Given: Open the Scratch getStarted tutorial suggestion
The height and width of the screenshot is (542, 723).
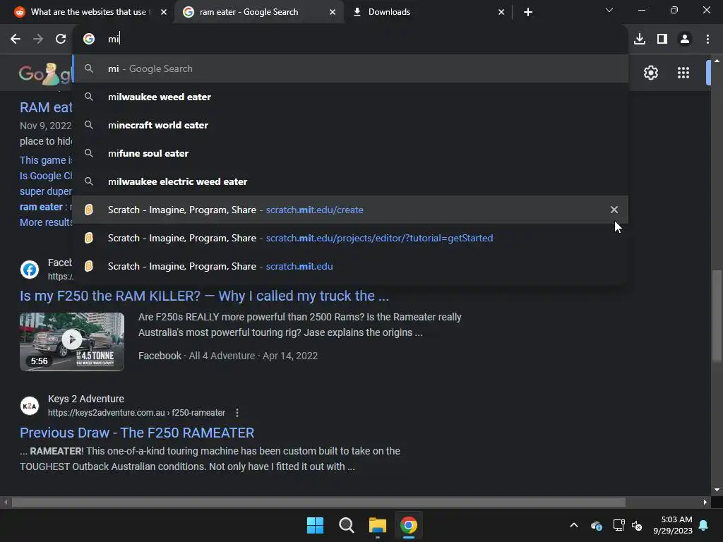Looking at the screenshot, I should (350, 238).
